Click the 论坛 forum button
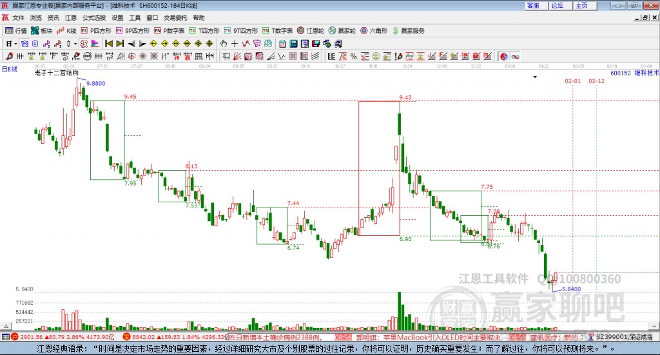660x355 pixels. tap(561, 5)
